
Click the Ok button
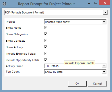77,84
